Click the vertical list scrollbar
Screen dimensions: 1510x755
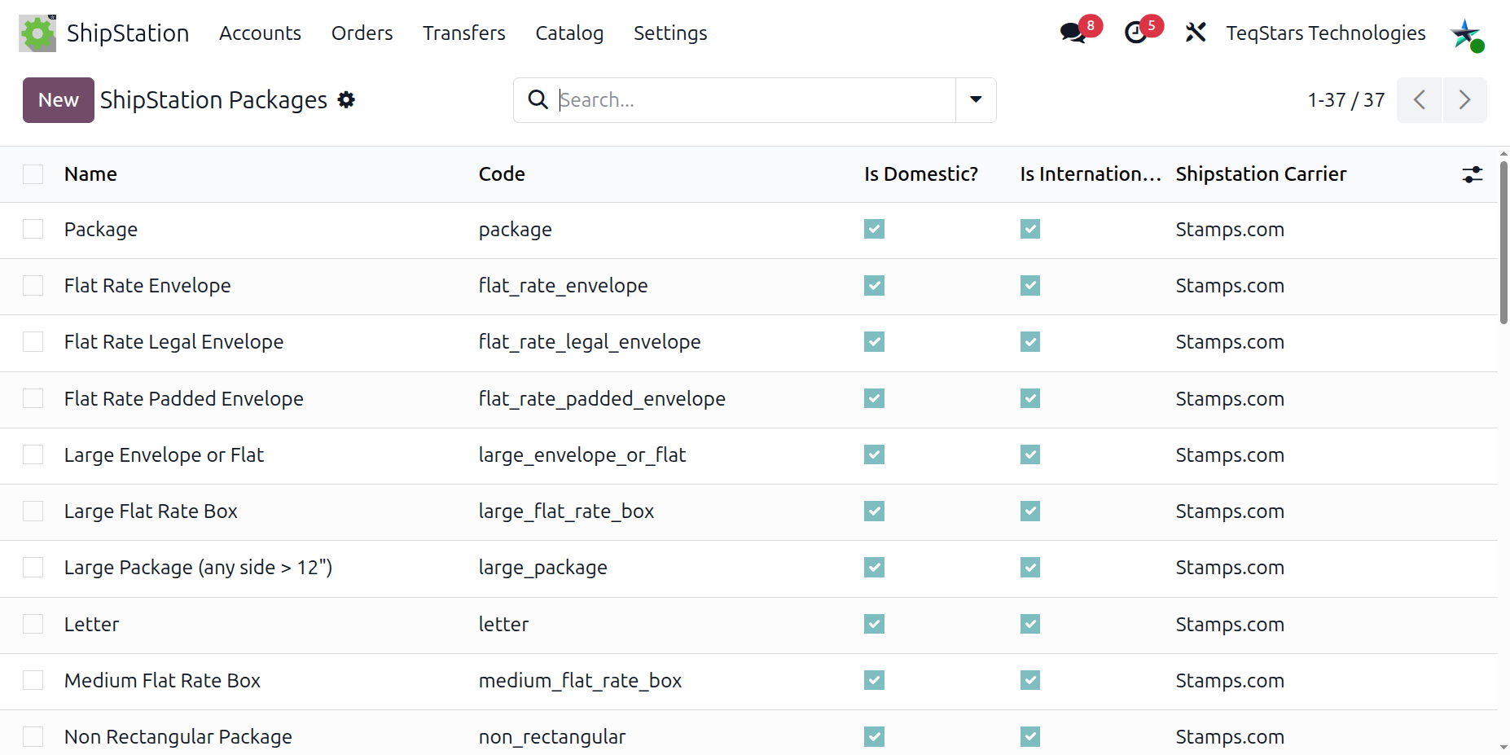pos(1503,243)
